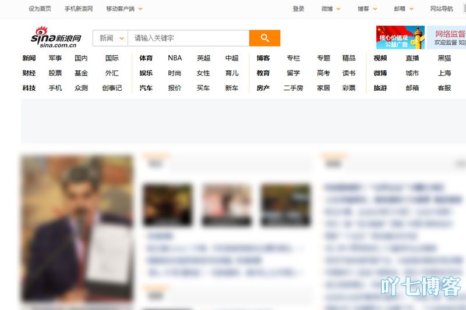The height and width of the screenshot is (310, 466).
Task: Open 网站导航 in the top bar
Action: (442, 9)
